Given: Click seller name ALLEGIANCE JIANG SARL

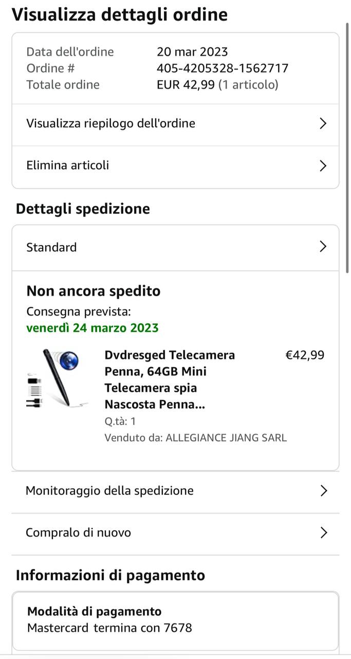Looking at the screenshot, I should click(226, 438).
